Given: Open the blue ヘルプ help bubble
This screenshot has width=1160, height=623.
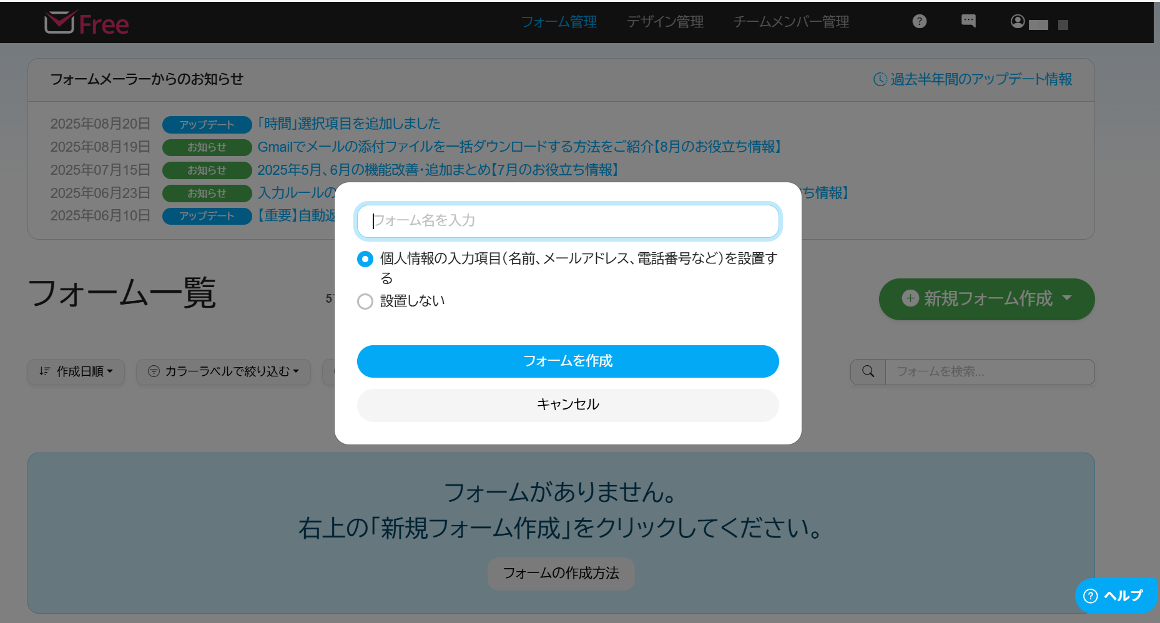Looking at the screenshot, I should pyautogui.click(x=1116, y=596).
